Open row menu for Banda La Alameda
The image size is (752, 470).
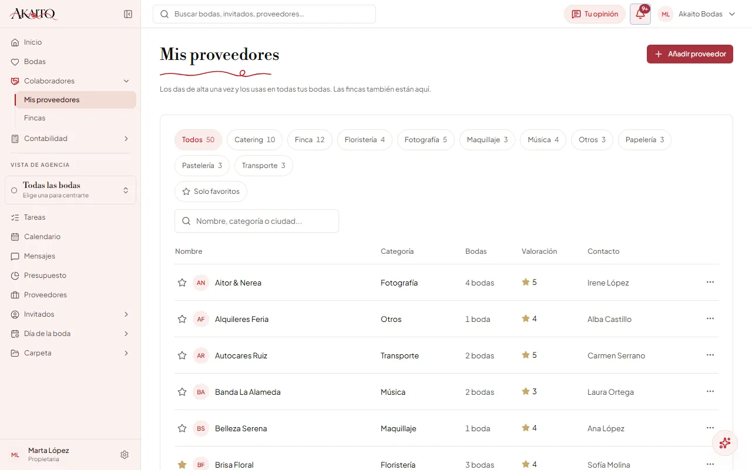pyautogui.click(x=710, y=391)
